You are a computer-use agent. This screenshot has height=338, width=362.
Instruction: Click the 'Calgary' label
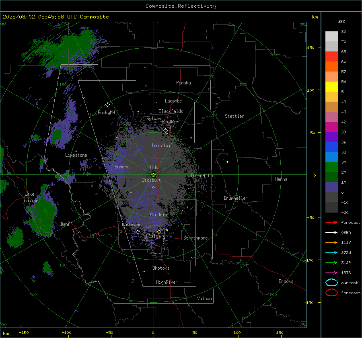click(x=157, y=236)
